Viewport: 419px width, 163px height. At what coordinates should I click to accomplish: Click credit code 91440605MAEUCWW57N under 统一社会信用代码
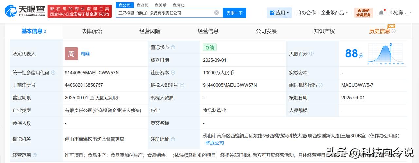pos(92,73)
